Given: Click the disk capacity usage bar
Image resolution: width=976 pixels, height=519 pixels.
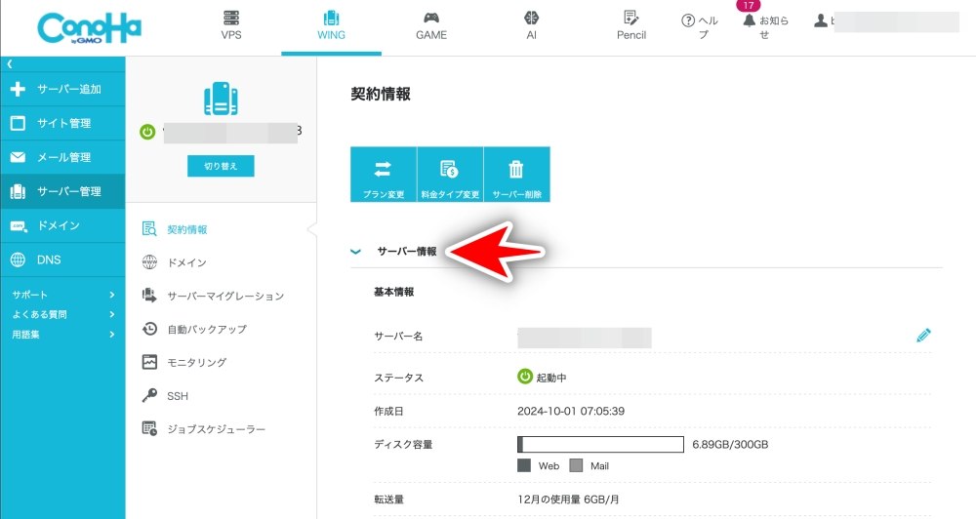Looking at the screenshot, I should 599,445.
